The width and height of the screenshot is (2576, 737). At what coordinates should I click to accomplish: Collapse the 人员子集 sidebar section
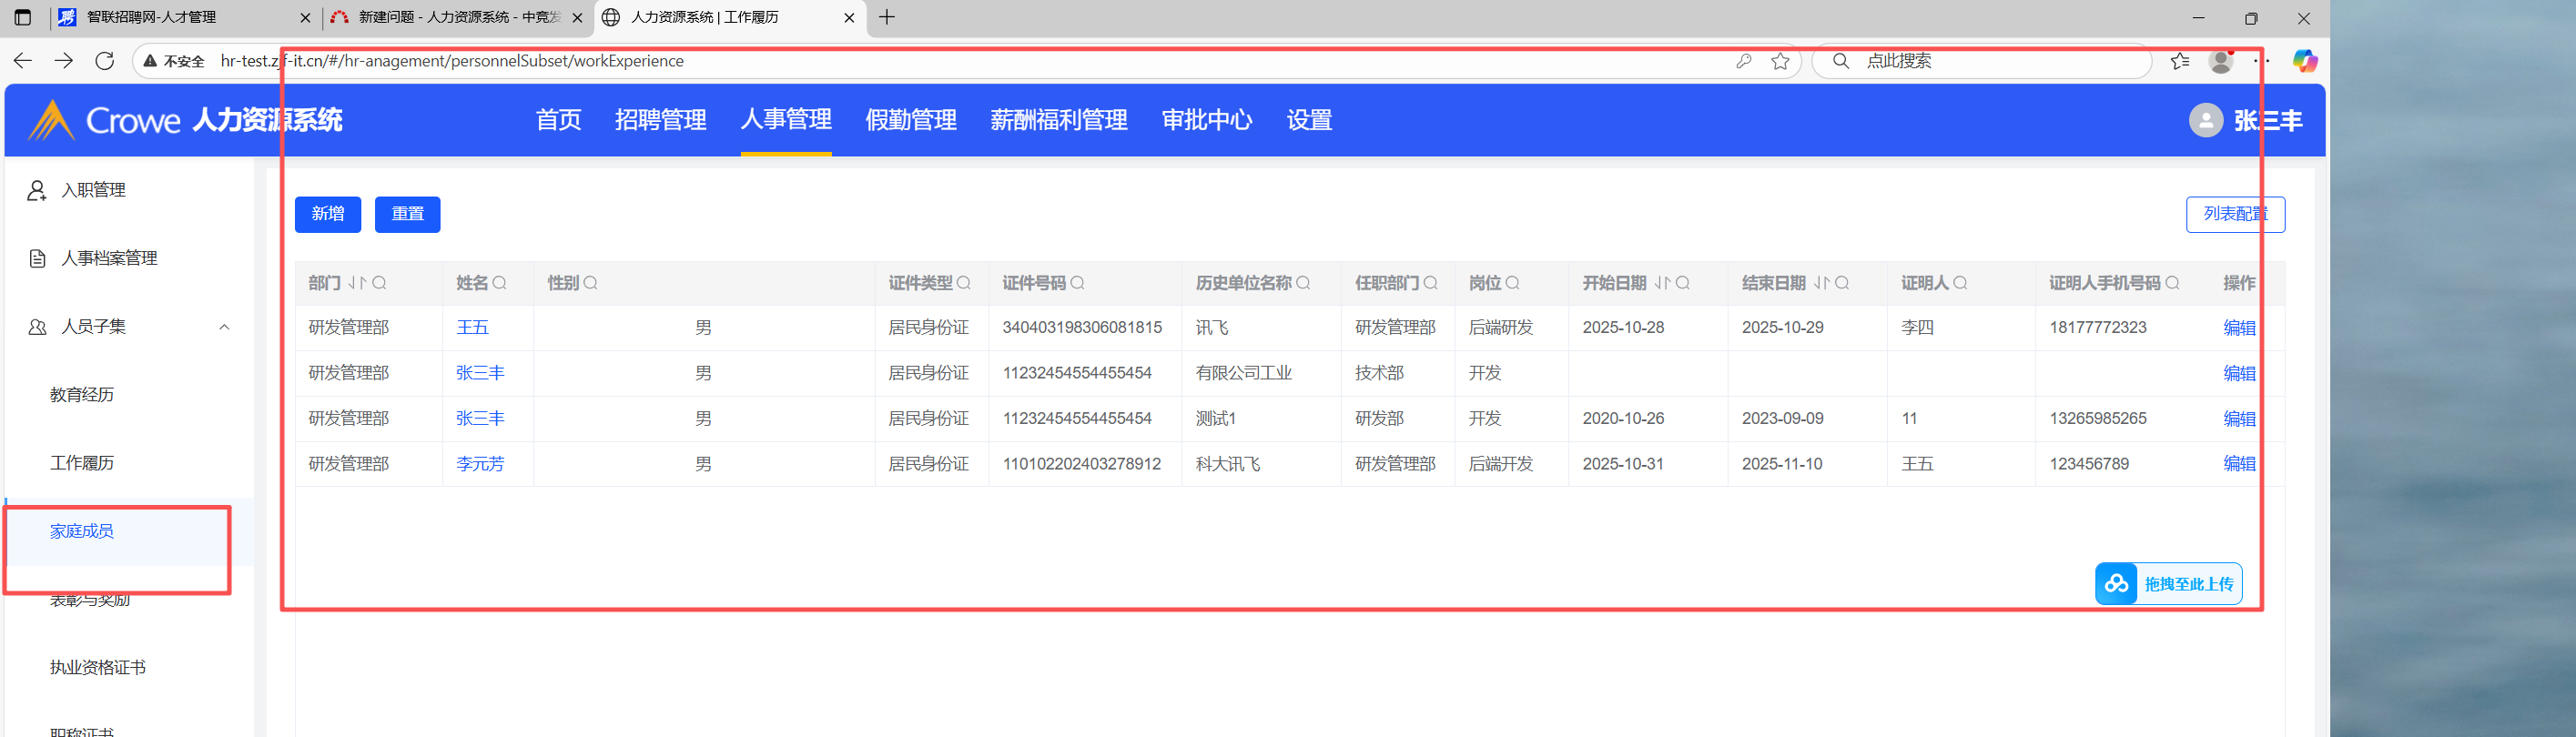point(224,327)
